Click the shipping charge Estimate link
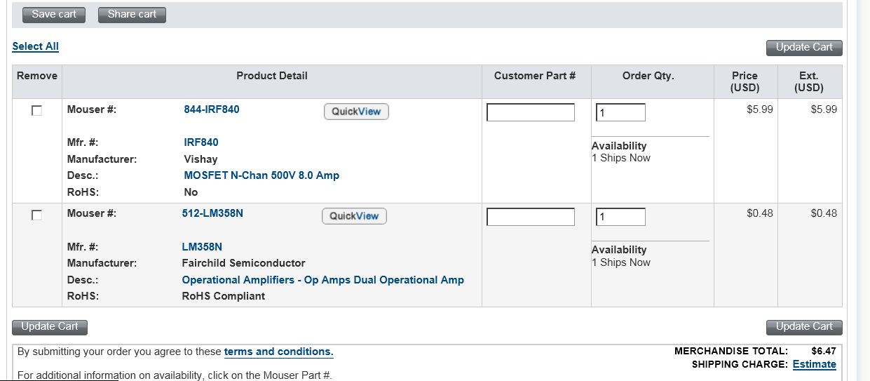This screenshot has width=870, height=381. 815,364
